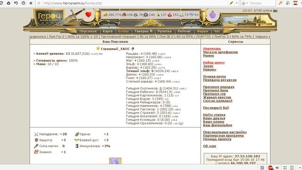Open the Набор армии link
The height and width of the screenshot is (170, 302).
pos(214,63)
